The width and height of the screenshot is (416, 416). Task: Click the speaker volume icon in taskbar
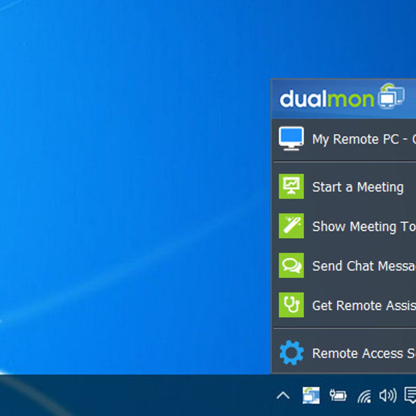tap(388, 395)
